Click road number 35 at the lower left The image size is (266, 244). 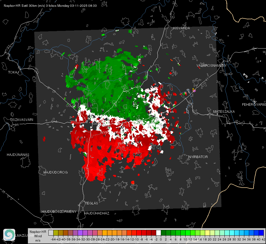(3, 191)
